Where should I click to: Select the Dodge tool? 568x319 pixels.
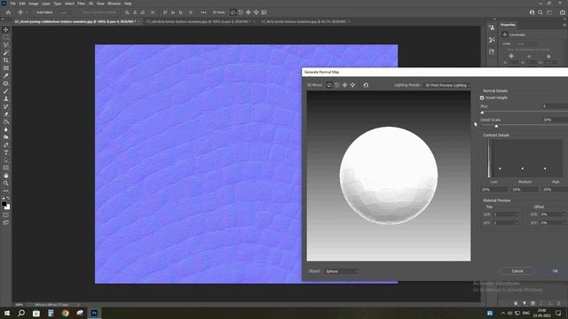pos(6,137)
